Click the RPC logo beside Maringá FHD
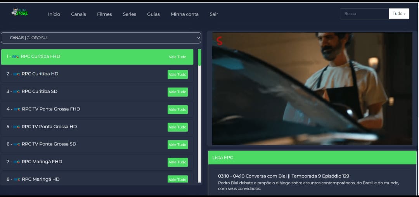The width and height of the screenshot is (419, 197). [16, 162]
